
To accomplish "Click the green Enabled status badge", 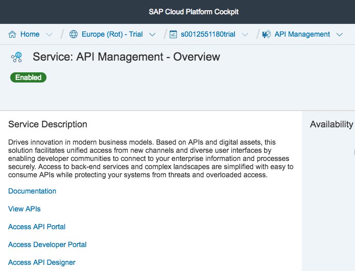I will coord(28,77).
